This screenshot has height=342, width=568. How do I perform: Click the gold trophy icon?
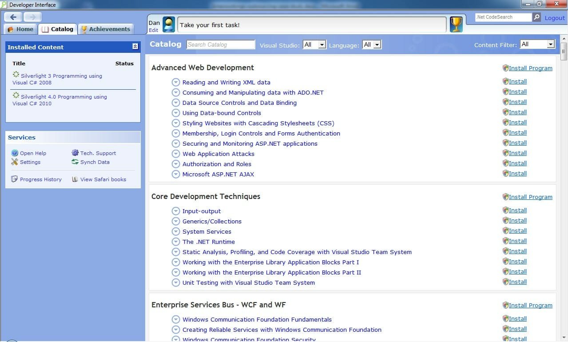tap(456, 24)
